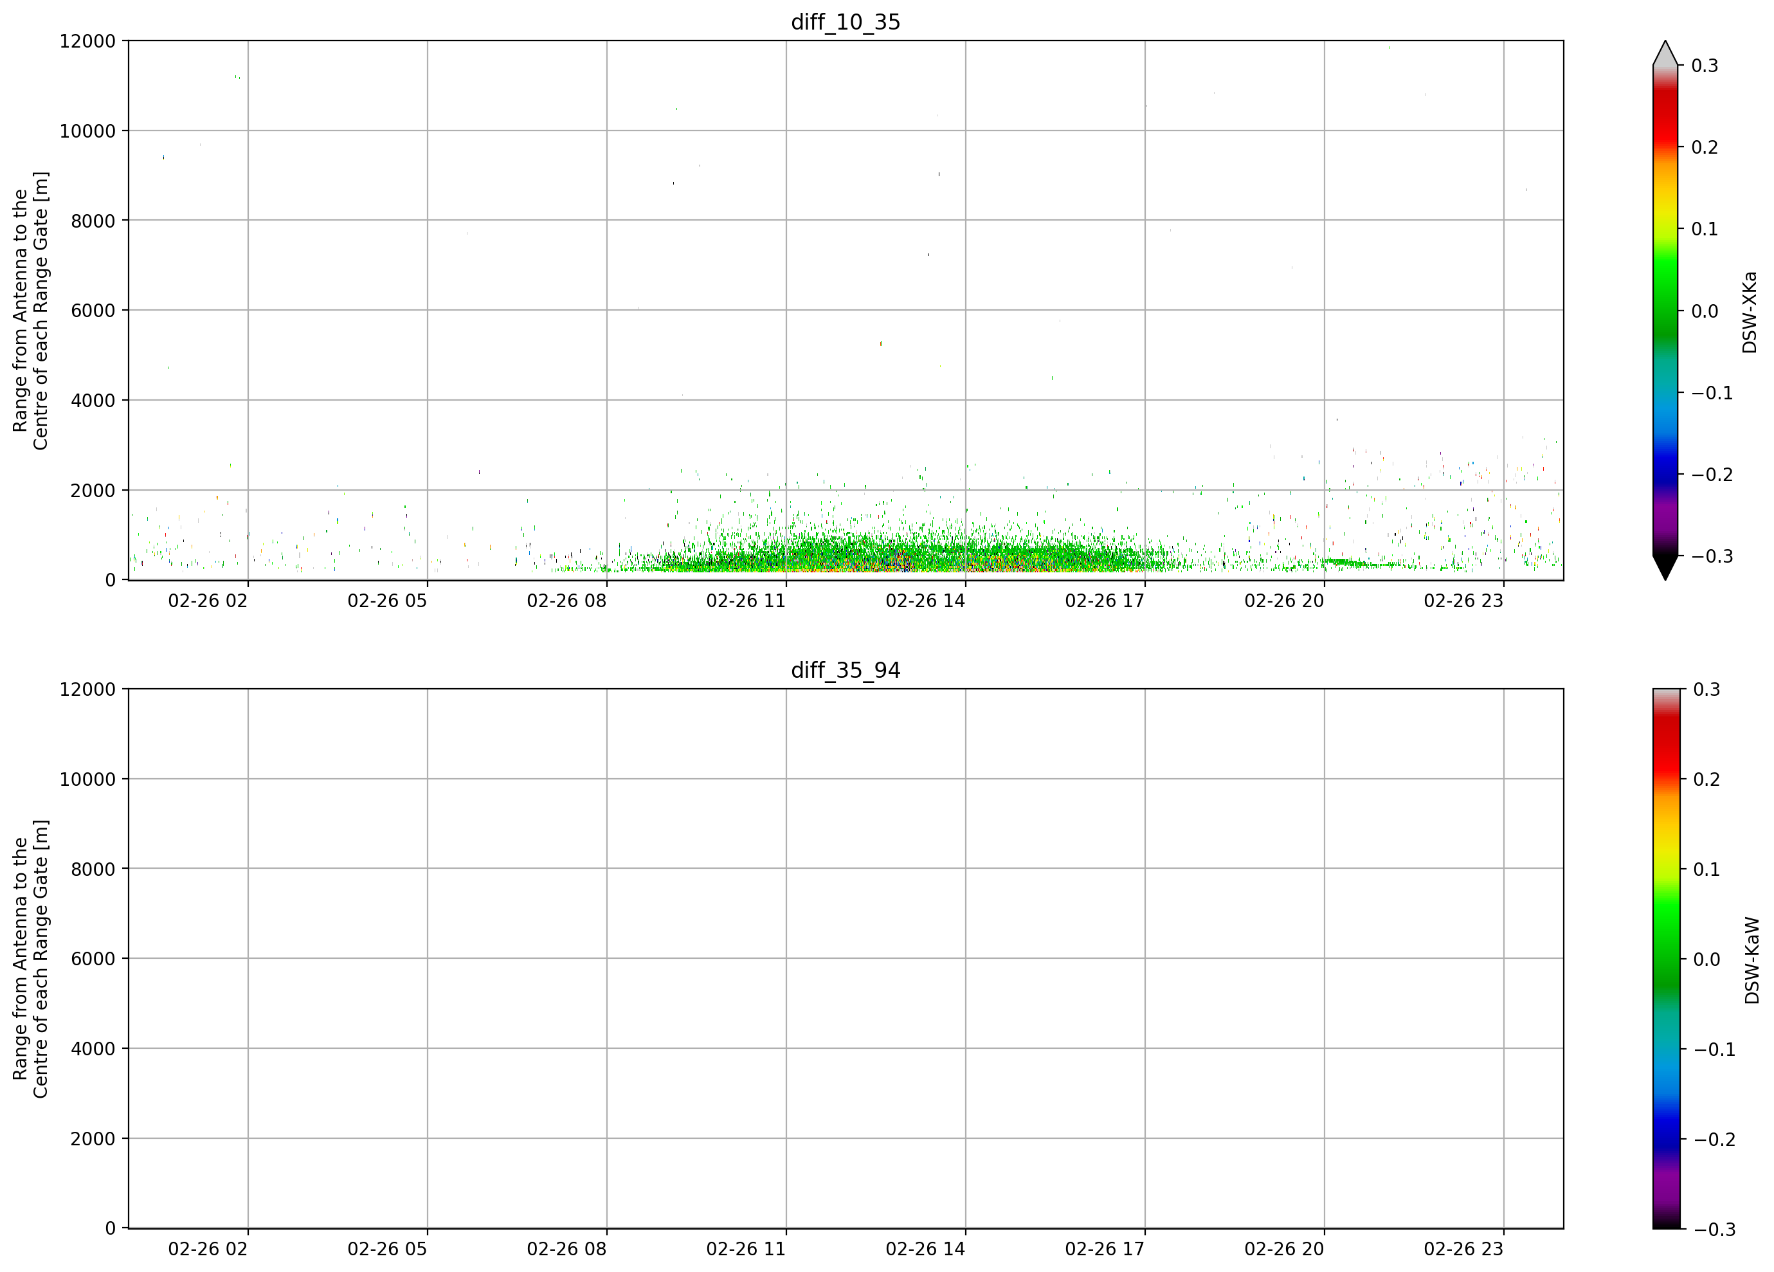Image resolution: width=1774 pixels, height=1272 pixels.
Task: Click inside the empty diff_35_94 plot area
Action: point(846,959)
